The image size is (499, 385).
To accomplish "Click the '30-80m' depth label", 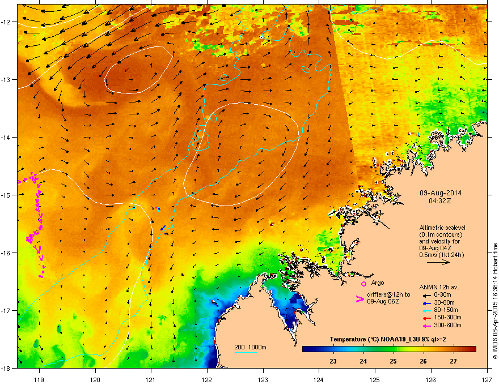I will (444, 303).
